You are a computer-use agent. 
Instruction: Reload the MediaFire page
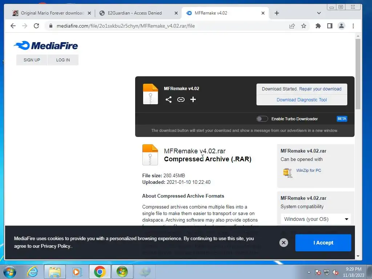[x=36, y=26]
